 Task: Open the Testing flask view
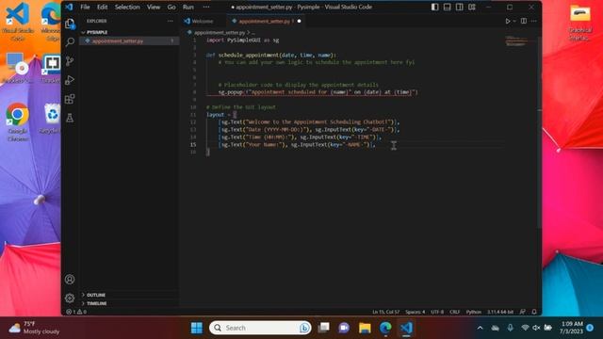coord(70,118)
